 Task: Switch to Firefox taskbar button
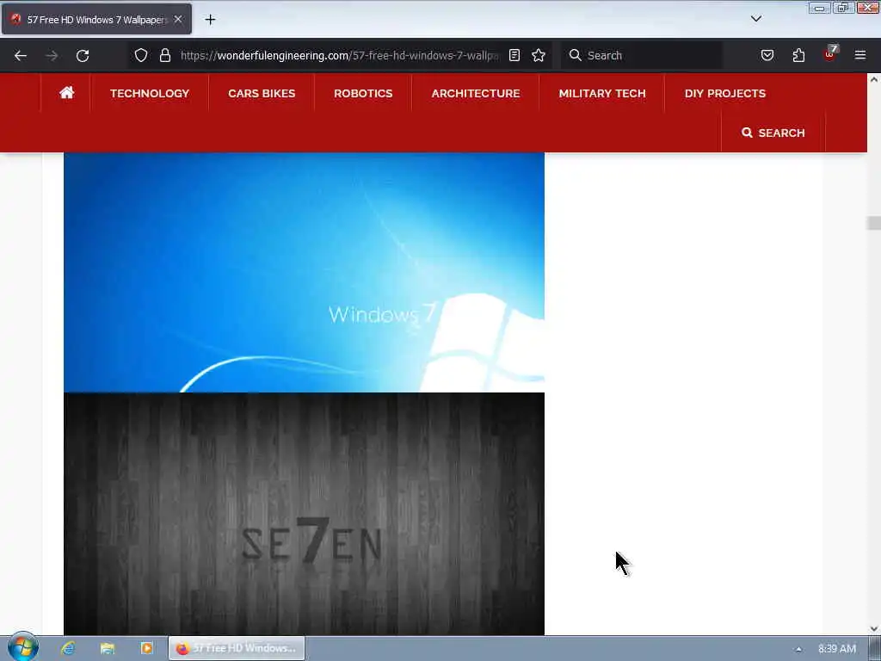(x=237, y=648)
